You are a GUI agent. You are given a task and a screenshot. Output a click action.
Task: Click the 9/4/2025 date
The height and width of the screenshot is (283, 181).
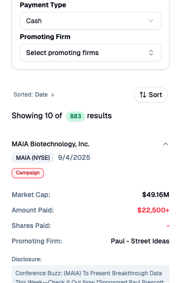click(74, 157)
